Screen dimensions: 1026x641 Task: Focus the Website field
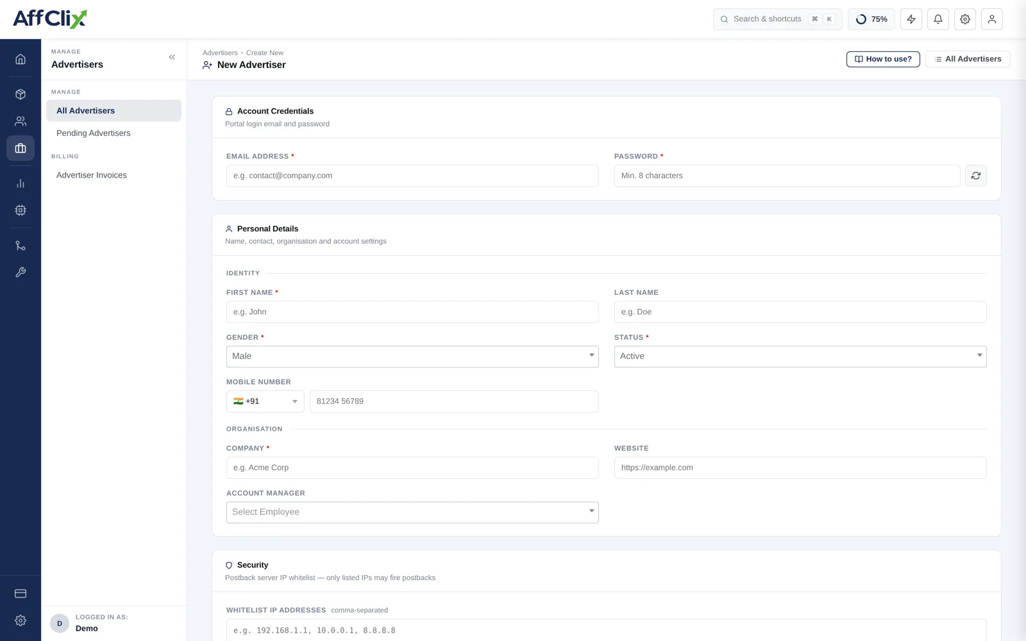tap(800, 468)
